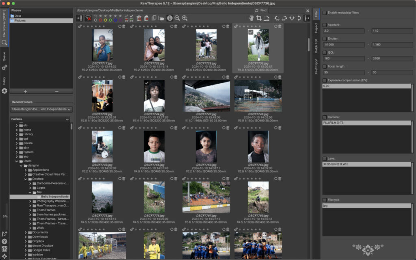The image size is (416, 260).
Task: Enable the ISO filter checkbox
Action: [325, 52]
